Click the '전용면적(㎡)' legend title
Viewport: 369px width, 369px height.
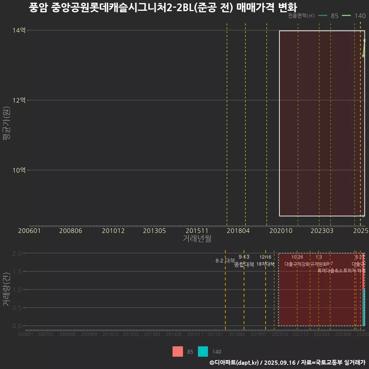point(301,16)
